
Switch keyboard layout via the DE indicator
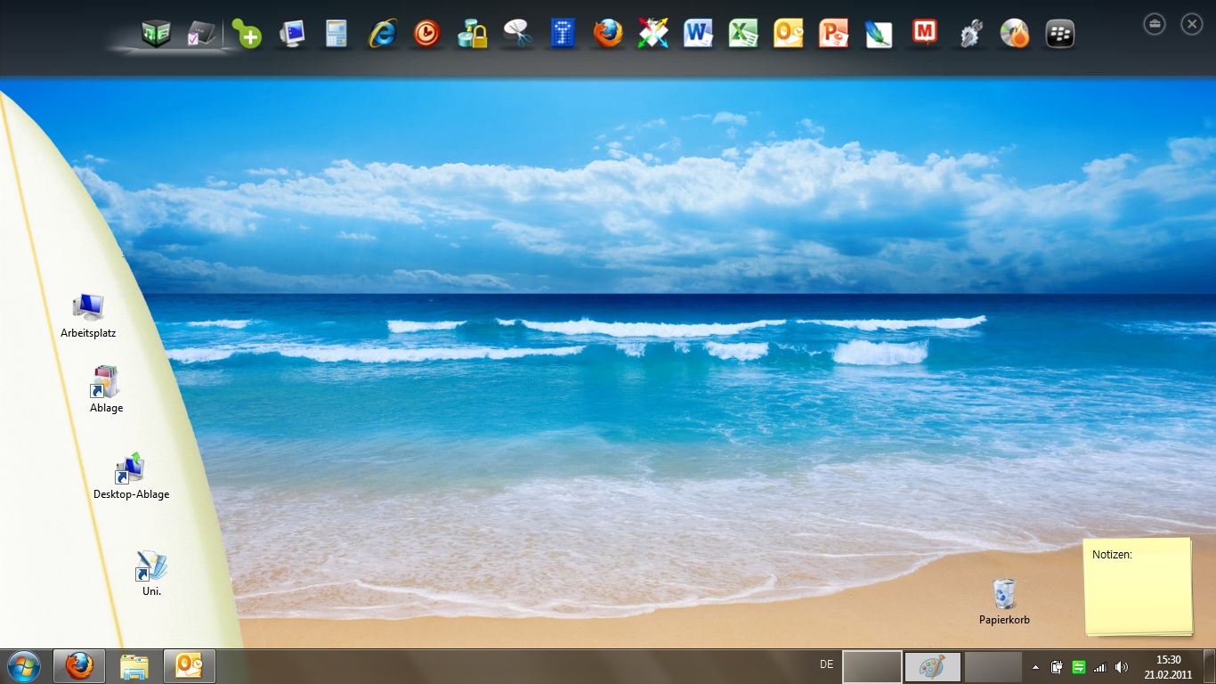click(x=824, y=665)
